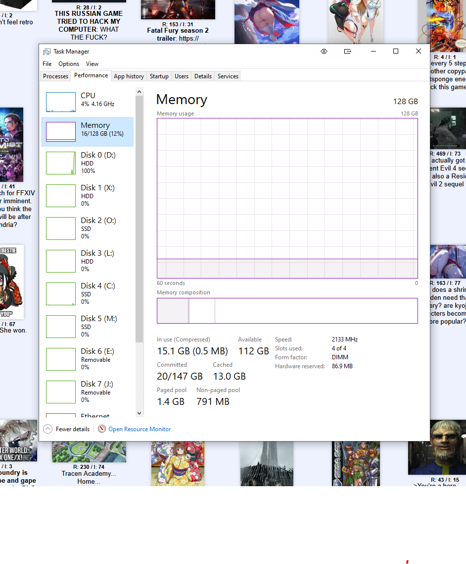This screenshot has width=466, height=564.
Task: Click the Speed value 2133 MHz
Action: tap(345, 339)
